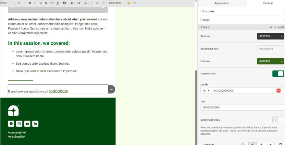Decrease the text indent
Screen dimensions: 285x145
[x=92, y=3]
